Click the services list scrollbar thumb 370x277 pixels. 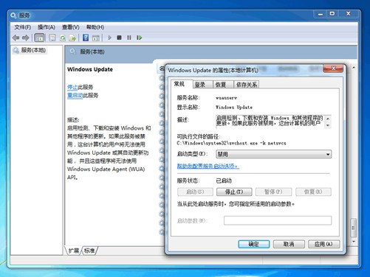tap(353, 228)
